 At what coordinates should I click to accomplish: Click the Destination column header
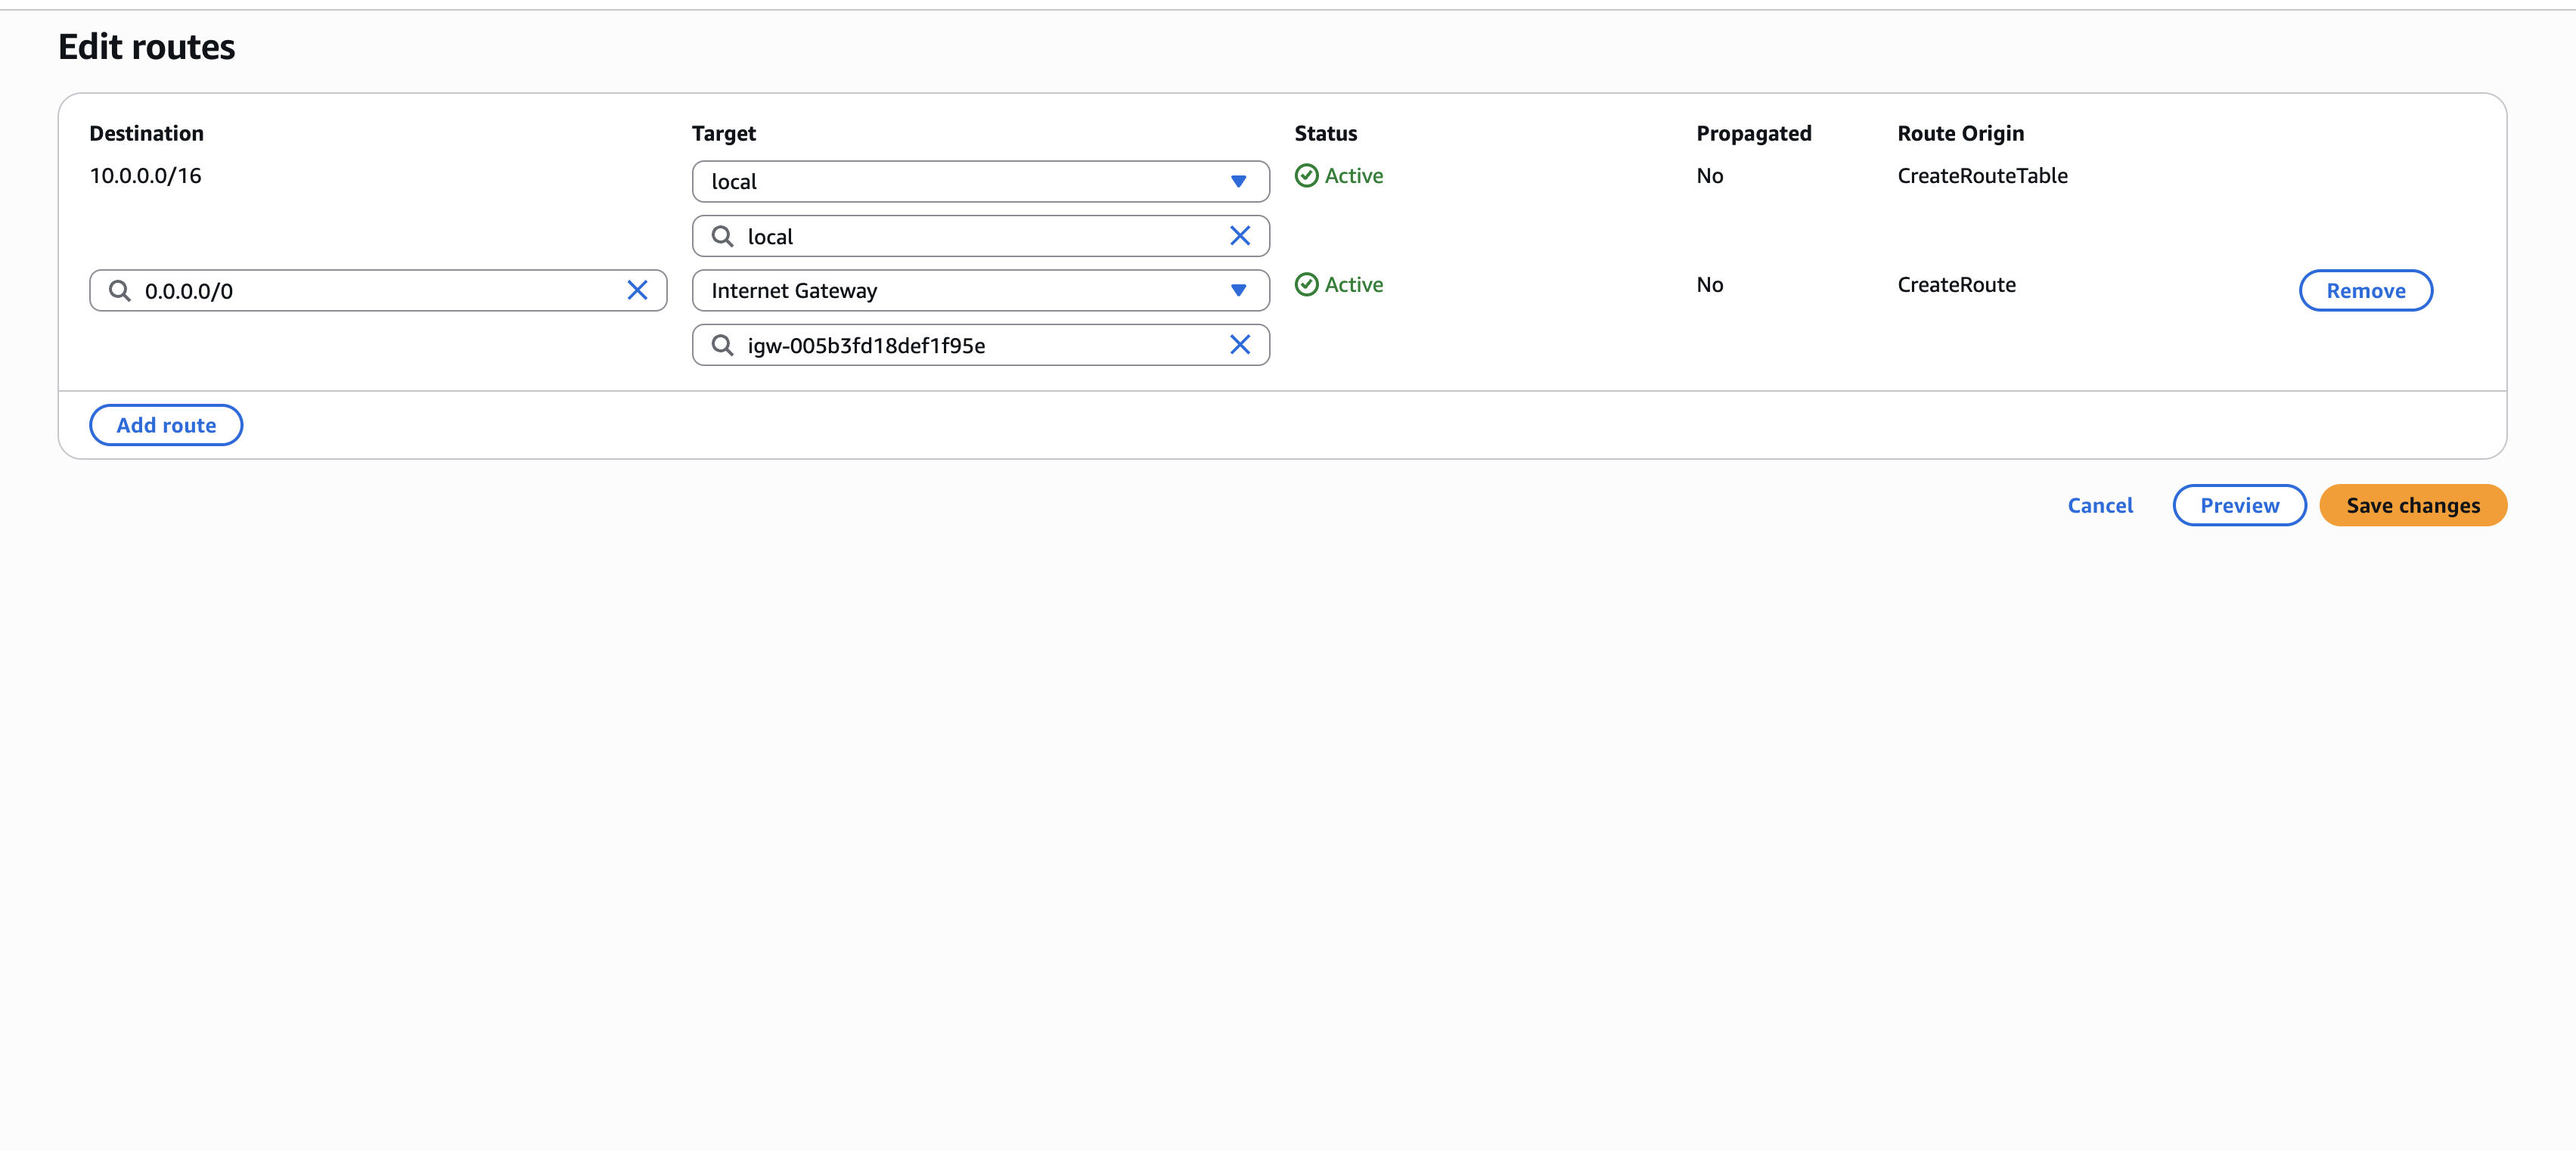pyautogui.click(x=147, y=133)
